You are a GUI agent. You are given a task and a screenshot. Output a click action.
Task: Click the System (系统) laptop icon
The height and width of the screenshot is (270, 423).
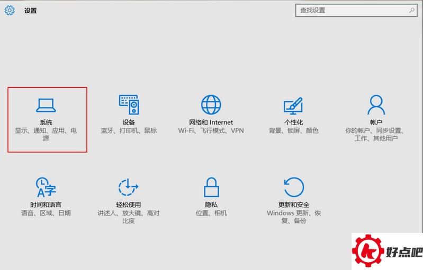click(46, 105)
